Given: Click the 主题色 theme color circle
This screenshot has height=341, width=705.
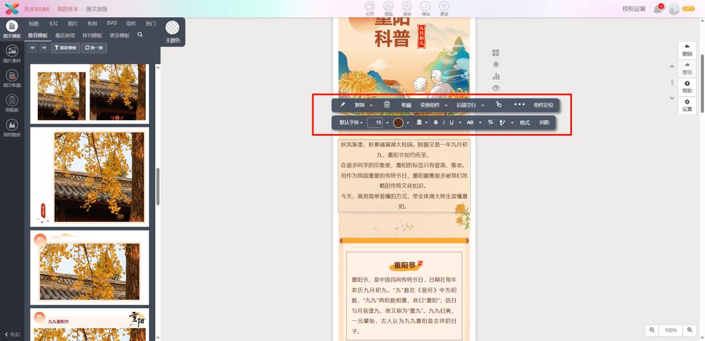Looking at the screenshot, I should tap(173, 28).
